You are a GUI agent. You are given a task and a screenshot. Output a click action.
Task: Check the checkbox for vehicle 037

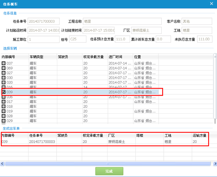(x=3, y=63)
